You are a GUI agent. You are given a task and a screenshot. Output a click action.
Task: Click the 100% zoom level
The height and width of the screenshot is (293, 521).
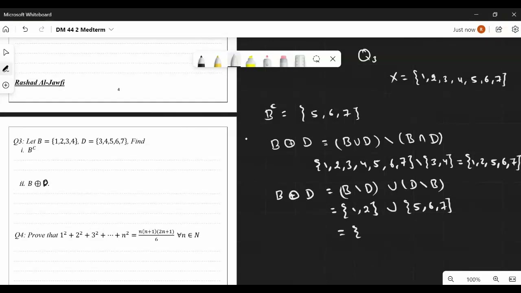pyautogui.click(x=473, y=280)
